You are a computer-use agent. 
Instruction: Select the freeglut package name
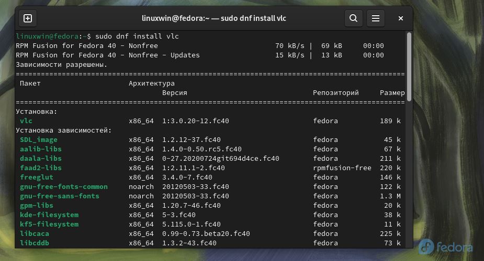37,177
